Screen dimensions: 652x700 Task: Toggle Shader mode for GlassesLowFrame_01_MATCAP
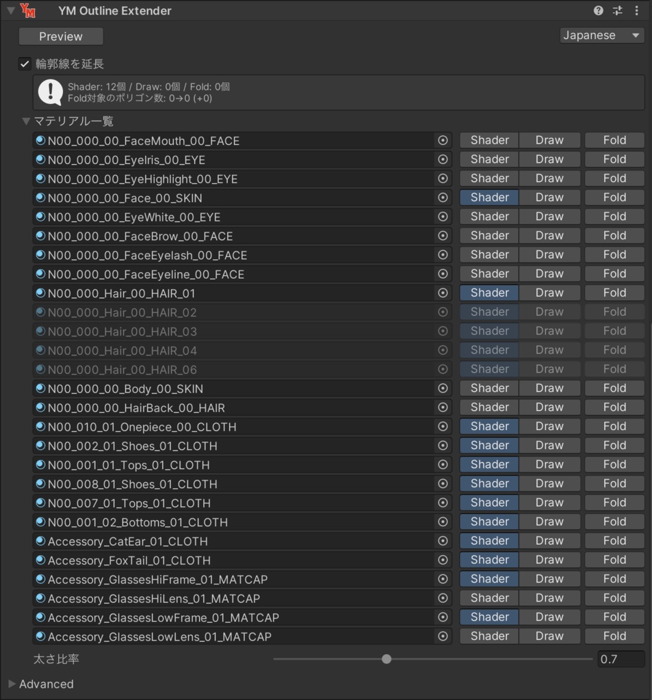click(489, 617)
